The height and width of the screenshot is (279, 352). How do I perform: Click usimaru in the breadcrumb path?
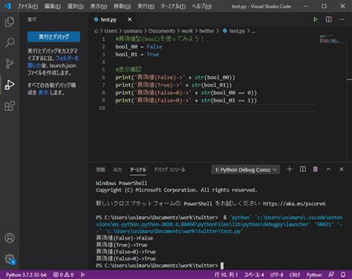click(133, 31)
